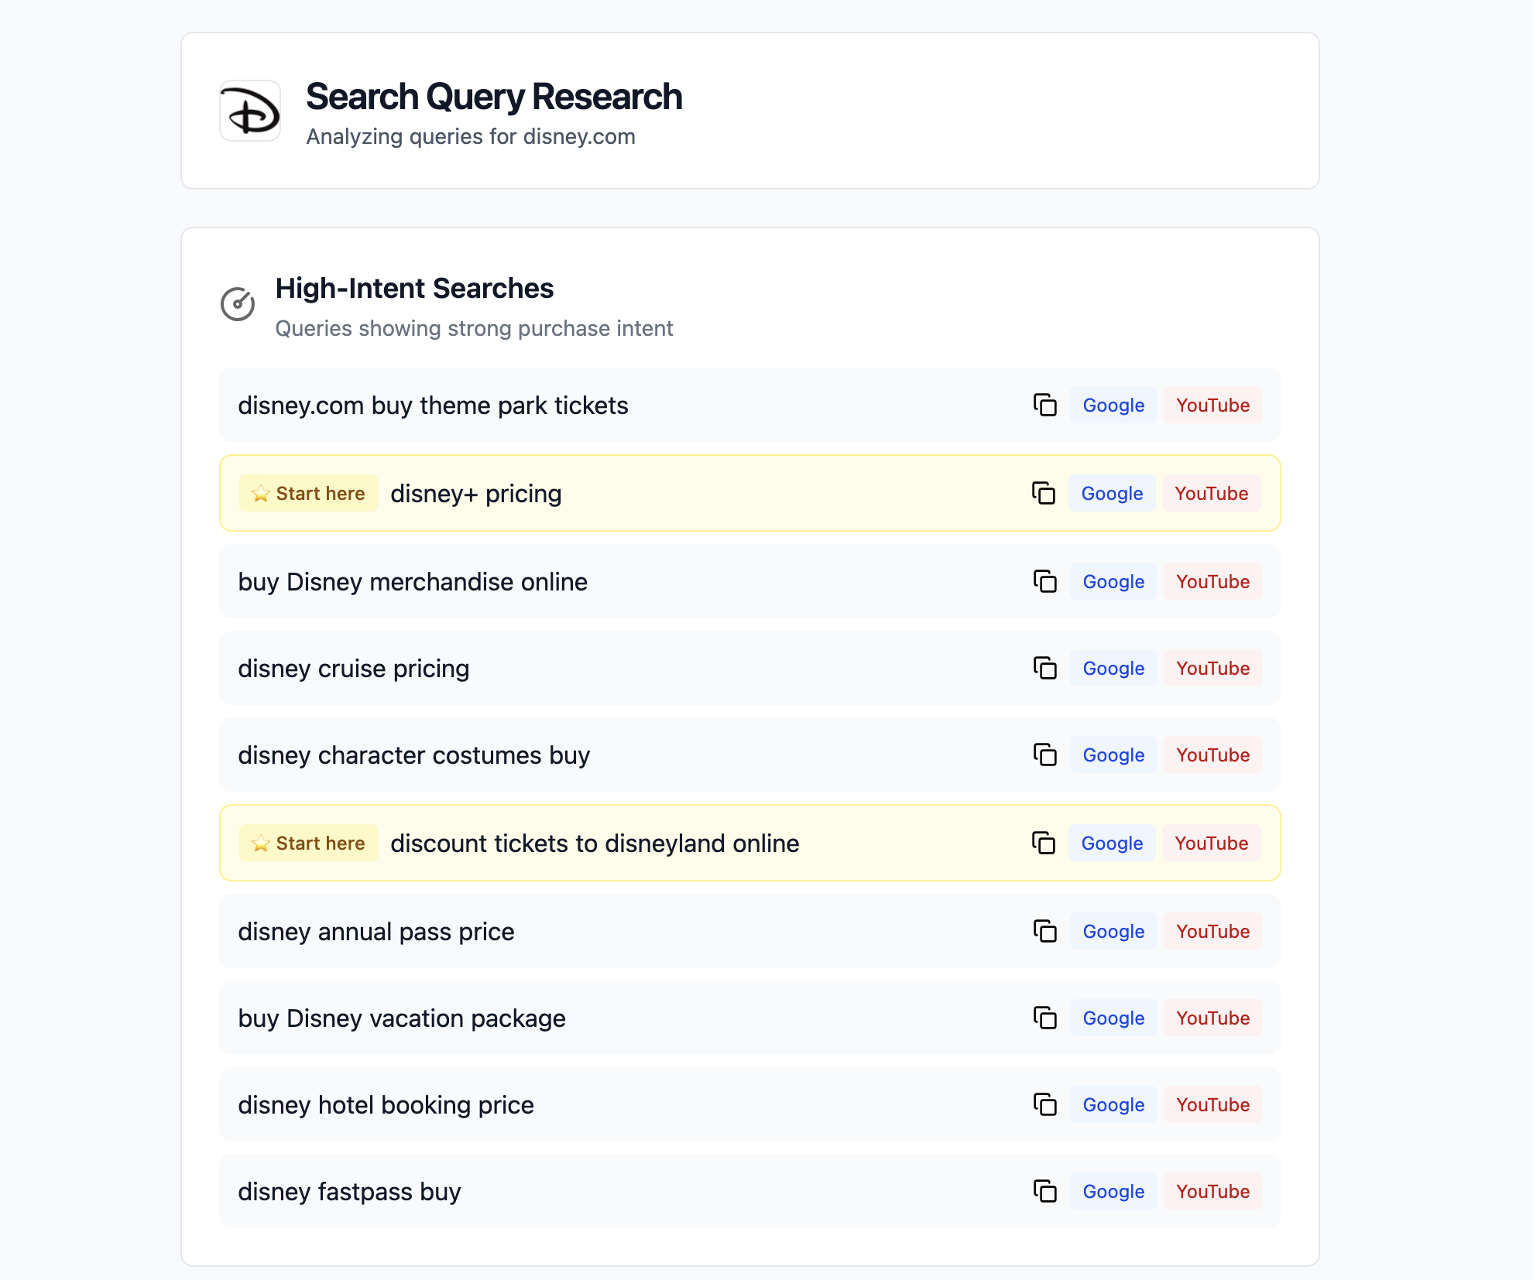This screenshot has width=1533, height=1280.
Task: Open YouTube for 'disney hotel booking price'
Action: tap(1212, 1104)
